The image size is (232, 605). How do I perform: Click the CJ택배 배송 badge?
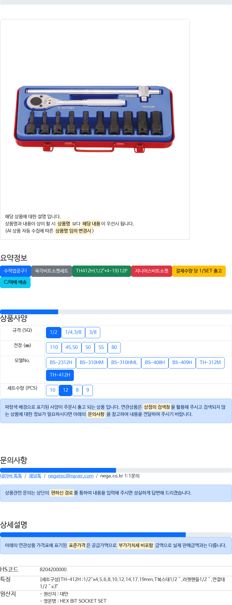15,282
